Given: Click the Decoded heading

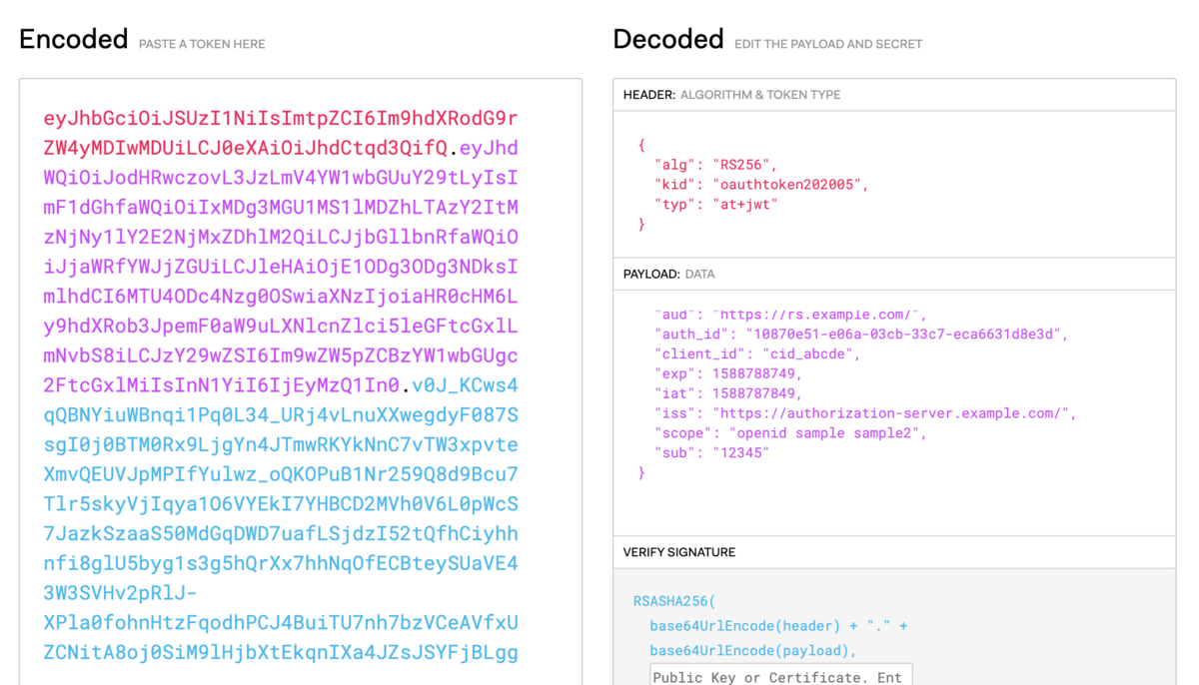Looking at the screenshot, I should (x=668, y=40).
